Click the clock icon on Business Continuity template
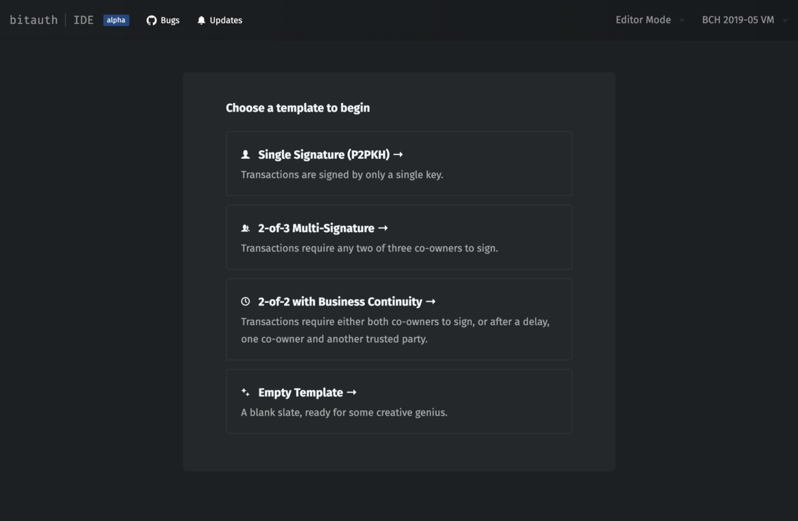The image size is (798, 521). (x=245, y=301)
